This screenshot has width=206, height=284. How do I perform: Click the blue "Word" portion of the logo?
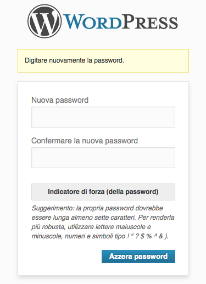point(92,22)
